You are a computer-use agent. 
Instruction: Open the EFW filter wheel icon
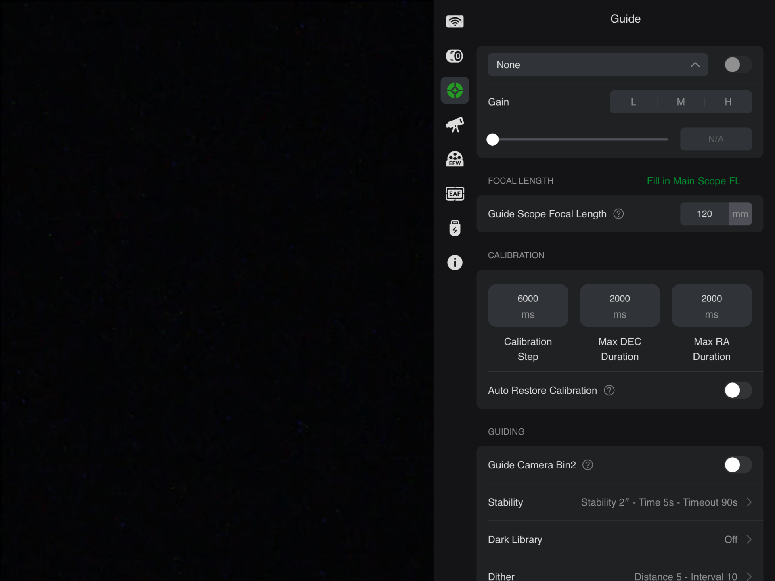(455, 159)
